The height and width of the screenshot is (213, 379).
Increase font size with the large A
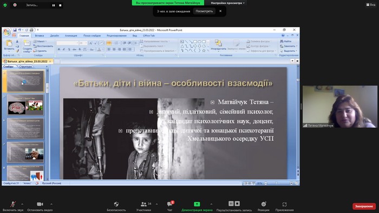coord(90,43)
